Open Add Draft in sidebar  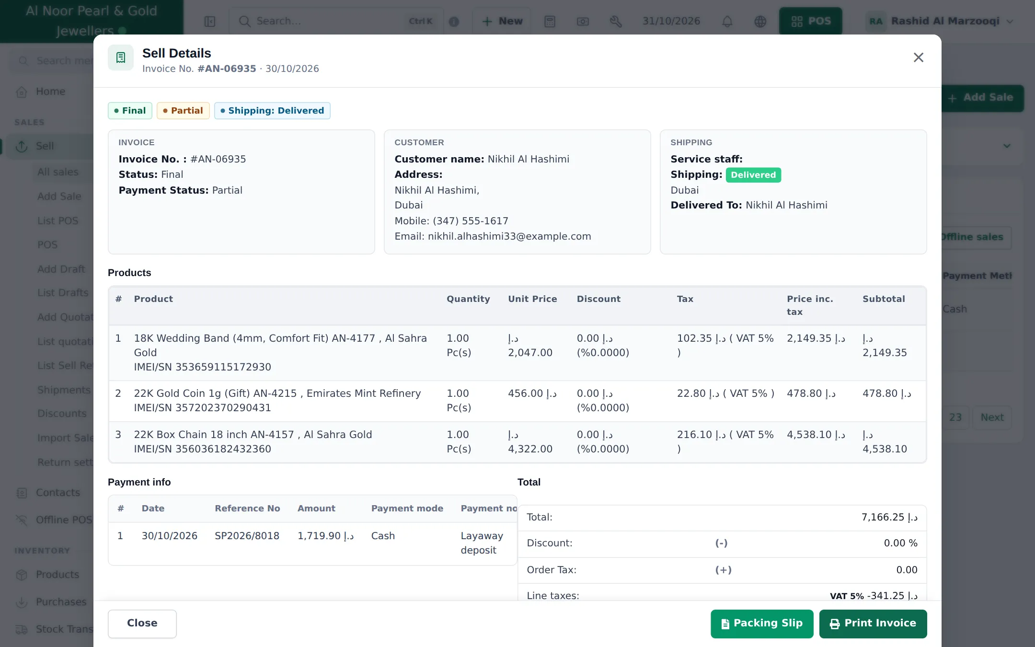coord(61,269)
